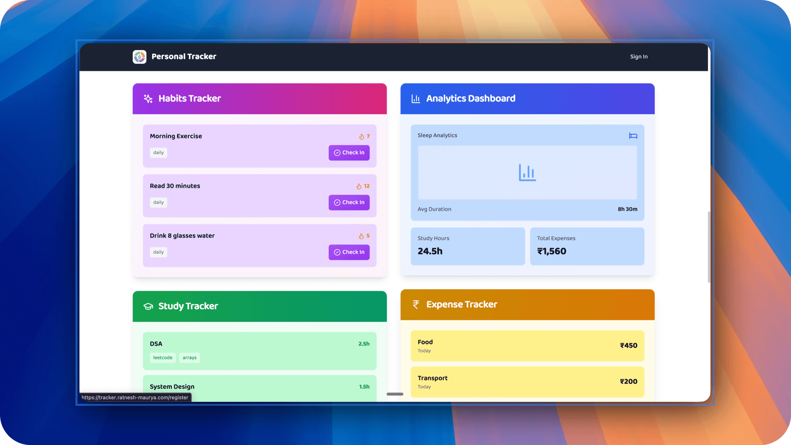Select the graduation cap icon on Study Tracker

pos(148,306)
